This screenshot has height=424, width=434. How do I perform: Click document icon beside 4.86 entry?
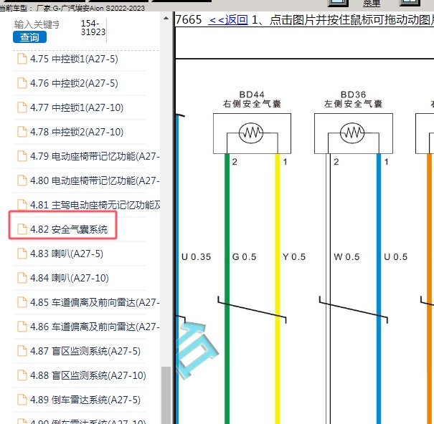click(x=22, y=327)
